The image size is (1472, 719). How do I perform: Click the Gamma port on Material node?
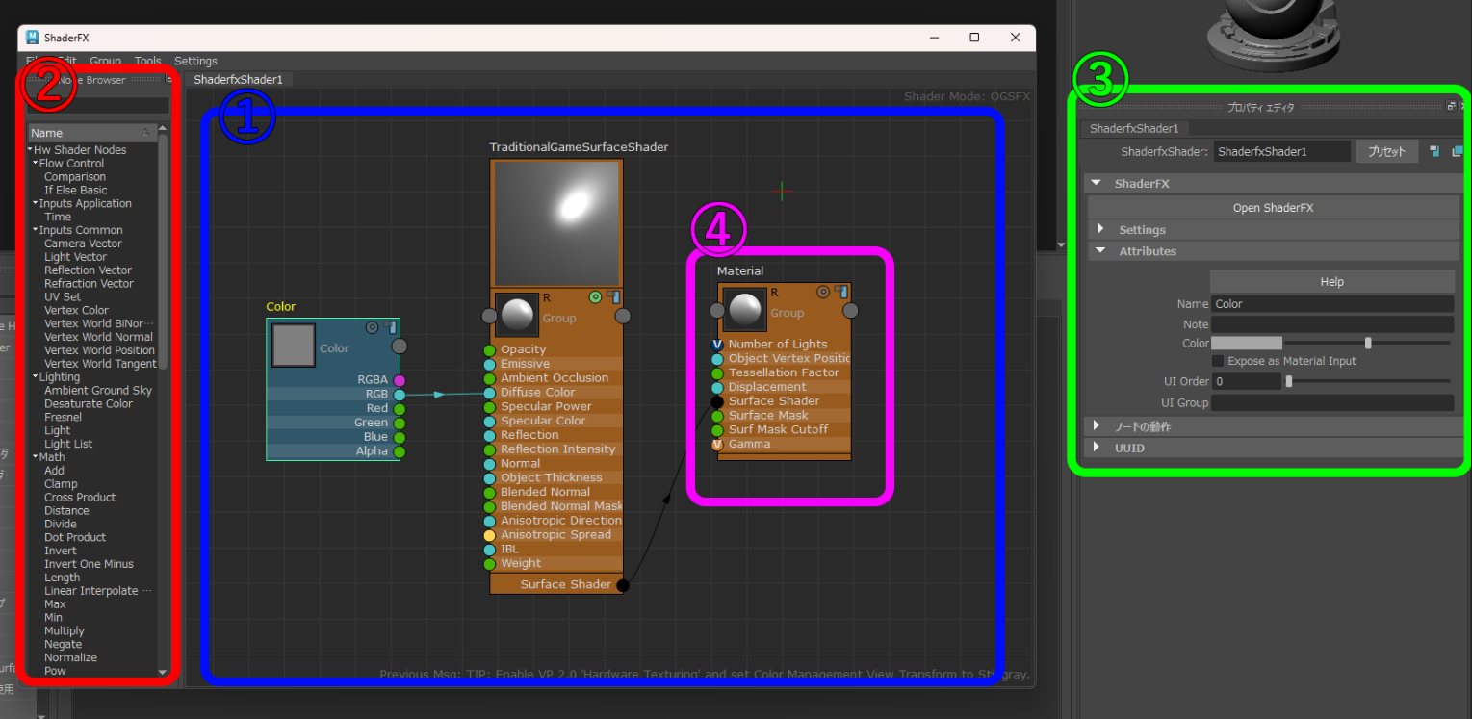[x=717, y=445]
